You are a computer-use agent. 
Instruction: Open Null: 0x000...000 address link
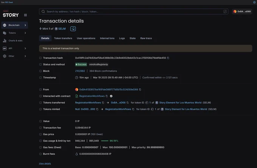[85, 109]
